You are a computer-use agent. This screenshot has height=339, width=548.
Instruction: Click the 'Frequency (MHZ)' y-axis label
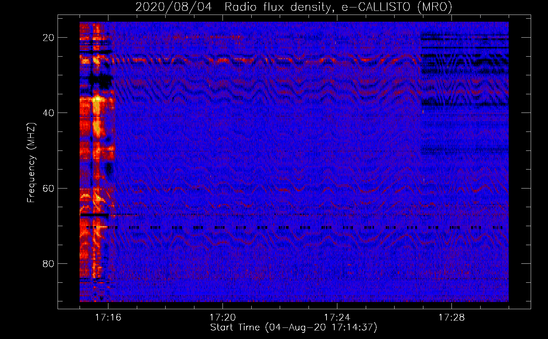click(x=31, y=163)
